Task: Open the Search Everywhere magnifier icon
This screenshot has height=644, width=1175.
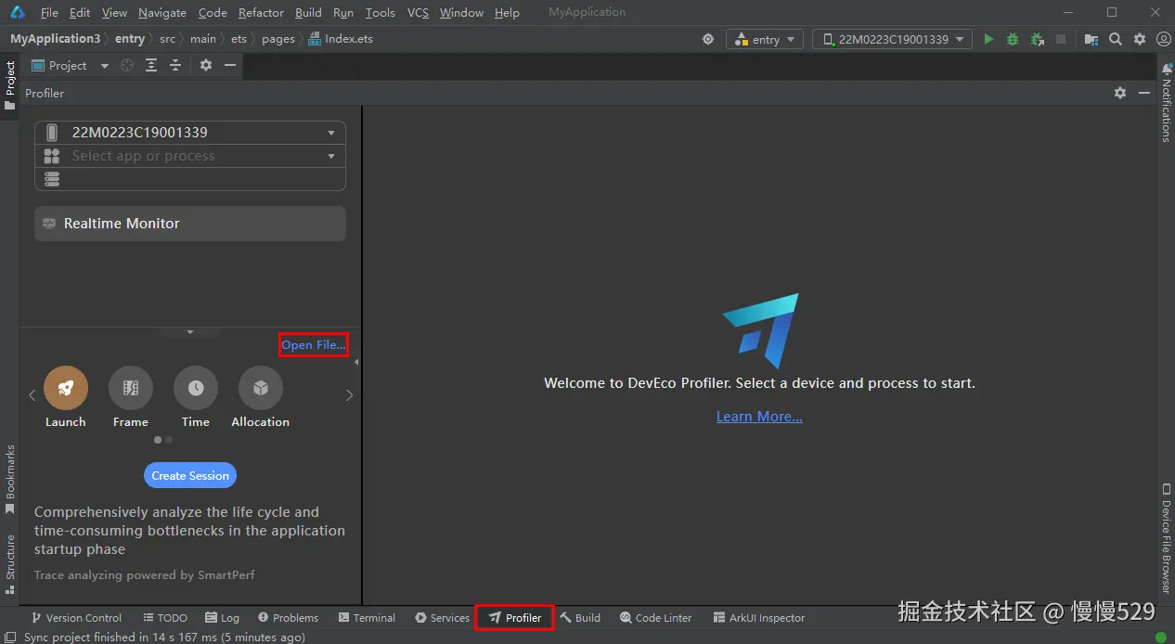Action: 1116,39
